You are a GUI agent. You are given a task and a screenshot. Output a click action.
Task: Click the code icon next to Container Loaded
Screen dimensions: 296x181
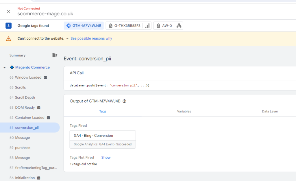(49, 118)
